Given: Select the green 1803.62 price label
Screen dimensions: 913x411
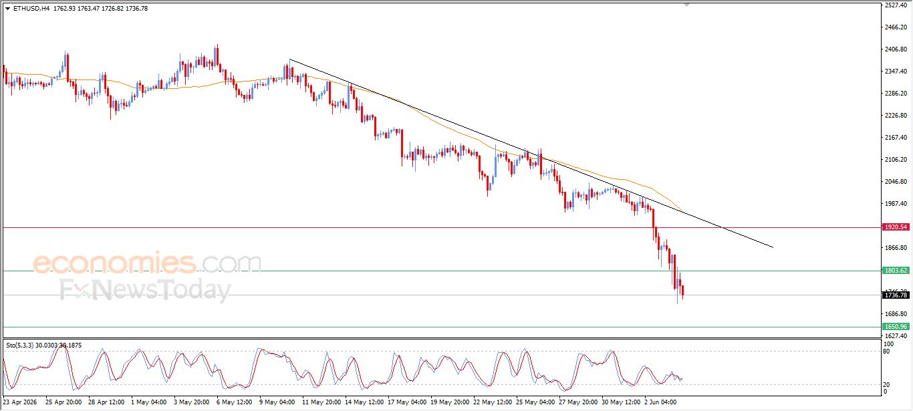Looking at the screenshot, I should click(896, 271).
